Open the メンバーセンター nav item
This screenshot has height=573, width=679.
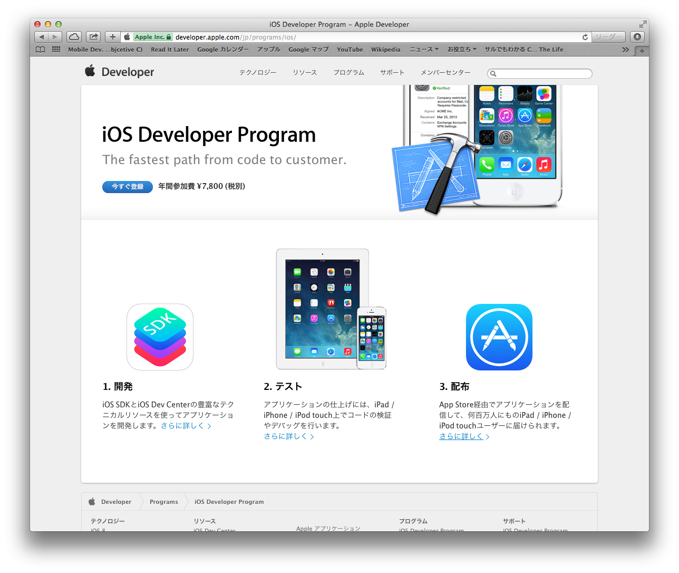coord(445,72)
